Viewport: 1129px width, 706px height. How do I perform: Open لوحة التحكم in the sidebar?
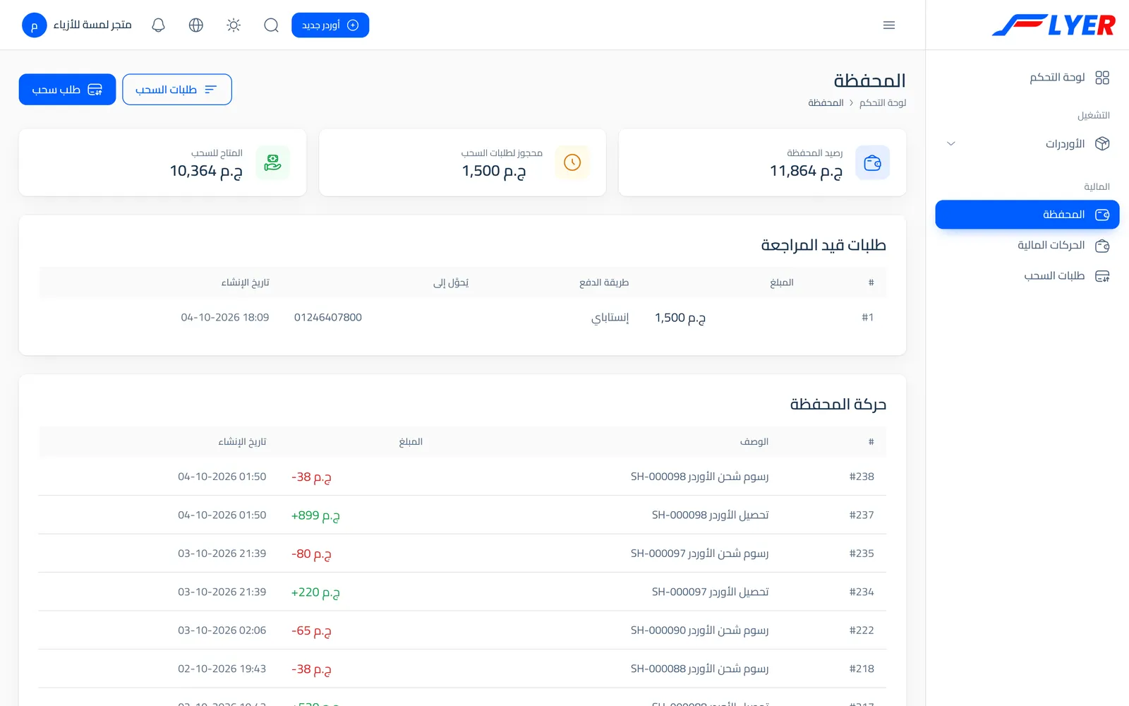[x=1027, y=77]
